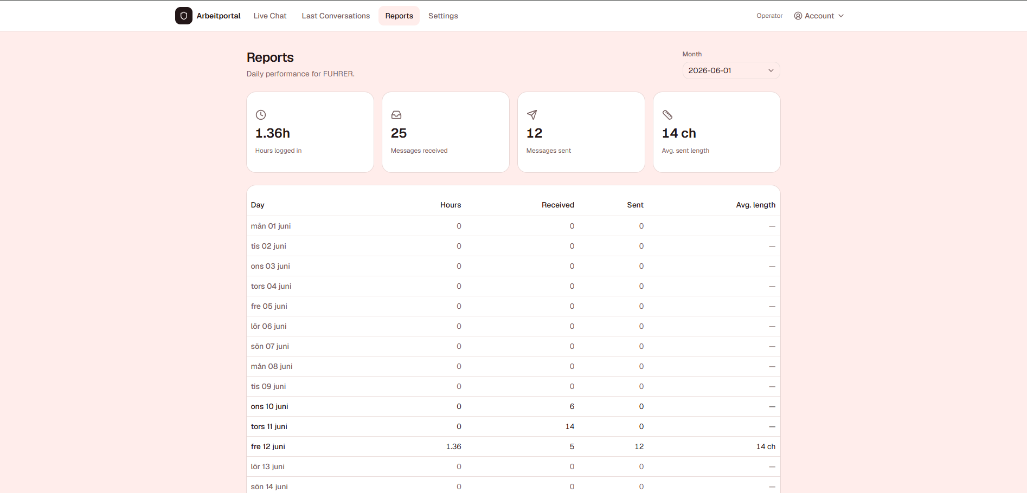
Task: Click the clock icon in the Hours logged in card
Action: click(x=261, y=115)
